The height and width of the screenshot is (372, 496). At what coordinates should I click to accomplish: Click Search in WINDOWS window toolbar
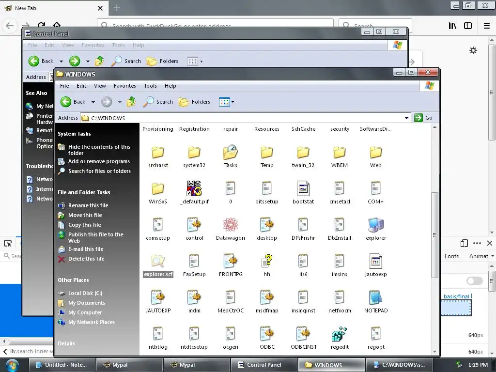coord(158,102)
